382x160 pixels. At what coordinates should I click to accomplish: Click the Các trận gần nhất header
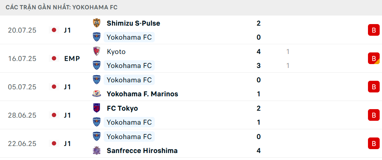coord(62,7)
